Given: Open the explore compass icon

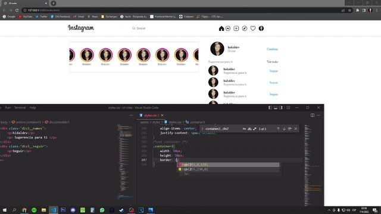Looking at the screenshot, I should [x=245, y=29].
